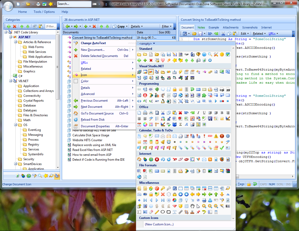299x231 pixels.
Task: Open the Edit dropdown in the document toolbar
Action: [x=245, y=34]
